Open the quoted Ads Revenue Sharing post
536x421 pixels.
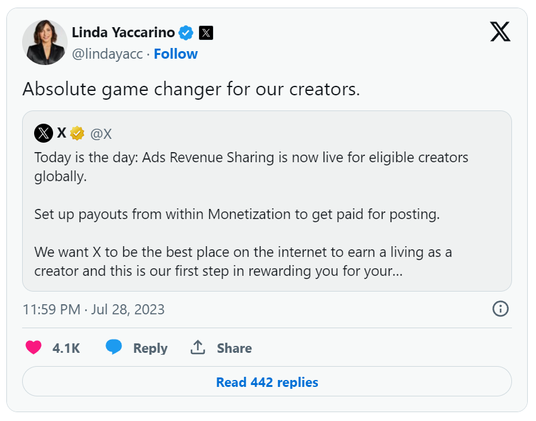(267, 201)
